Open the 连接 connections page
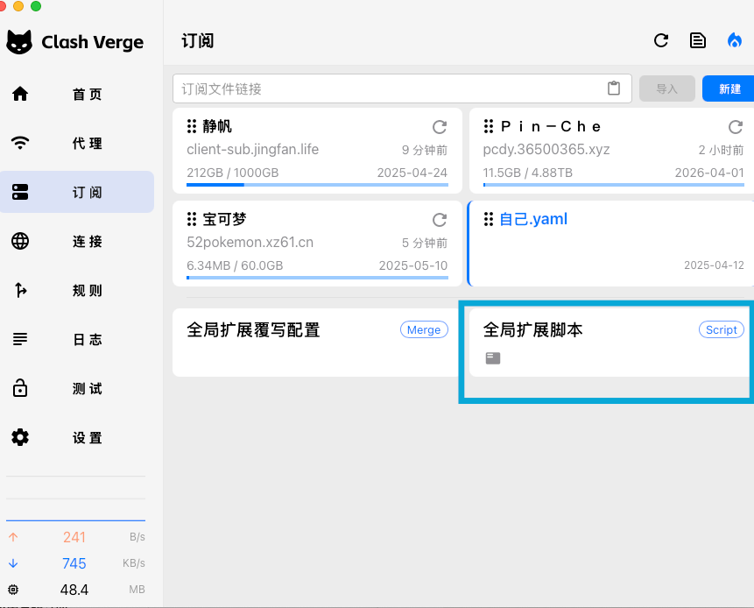Image resolution: width=754 pixels, height=608 pixels. pos(77,241)
